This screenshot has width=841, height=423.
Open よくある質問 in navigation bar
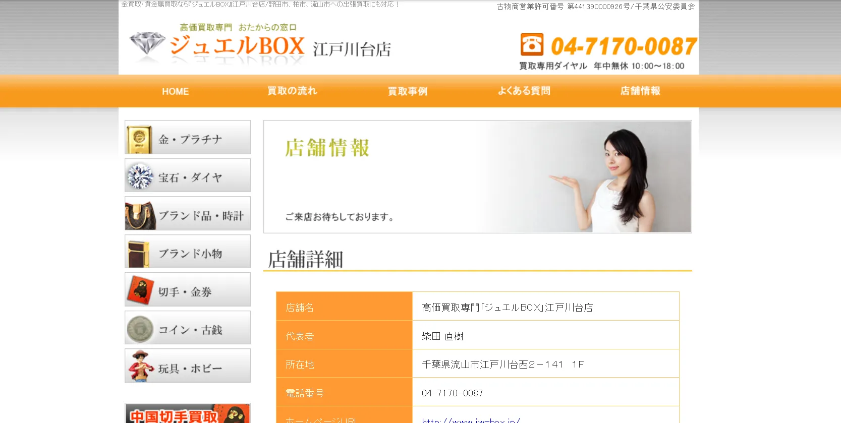(524, 91)
